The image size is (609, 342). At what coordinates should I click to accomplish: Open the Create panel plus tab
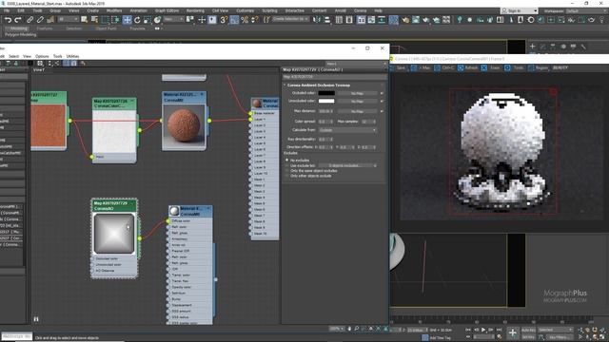click(x=533, y=47)
